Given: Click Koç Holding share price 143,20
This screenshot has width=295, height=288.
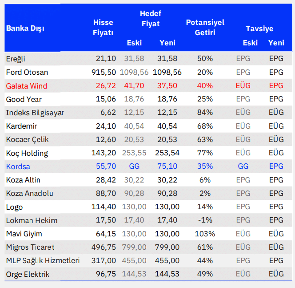Looking at the screenshot, I should click(104, 153).
